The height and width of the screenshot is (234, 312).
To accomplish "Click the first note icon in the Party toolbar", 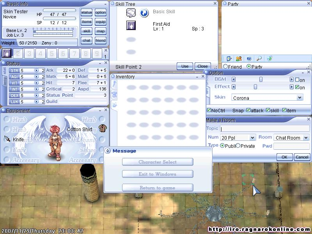I will point(229,58).
